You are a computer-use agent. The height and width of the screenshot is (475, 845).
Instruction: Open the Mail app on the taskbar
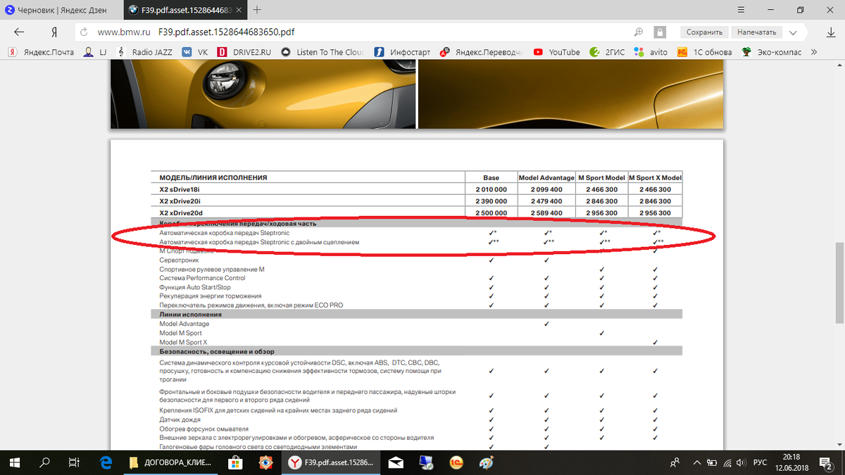[x=396, y=462]
